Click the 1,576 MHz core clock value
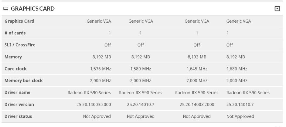 (100, 69)
